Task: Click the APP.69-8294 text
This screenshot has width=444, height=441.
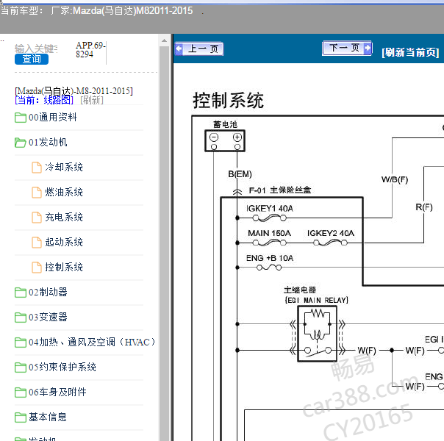Action: [90, 49]
